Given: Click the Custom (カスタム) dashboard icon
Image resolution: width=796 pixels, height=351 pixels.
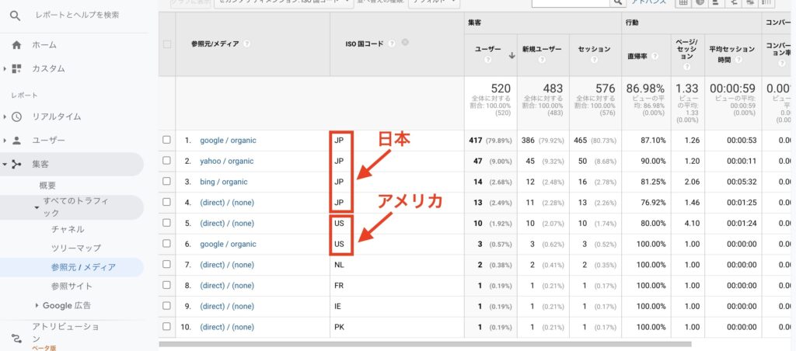Looking at the screenshot, I should [x=17, y=68].
